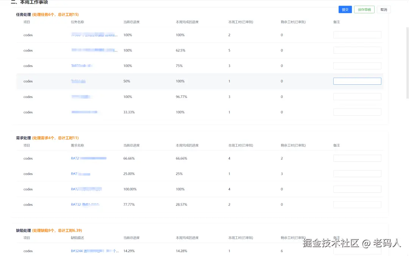This screenshot has height=256, width=409.
Task: Click the codes cell in the B#3244 row
Action: (x=28, y=251)
